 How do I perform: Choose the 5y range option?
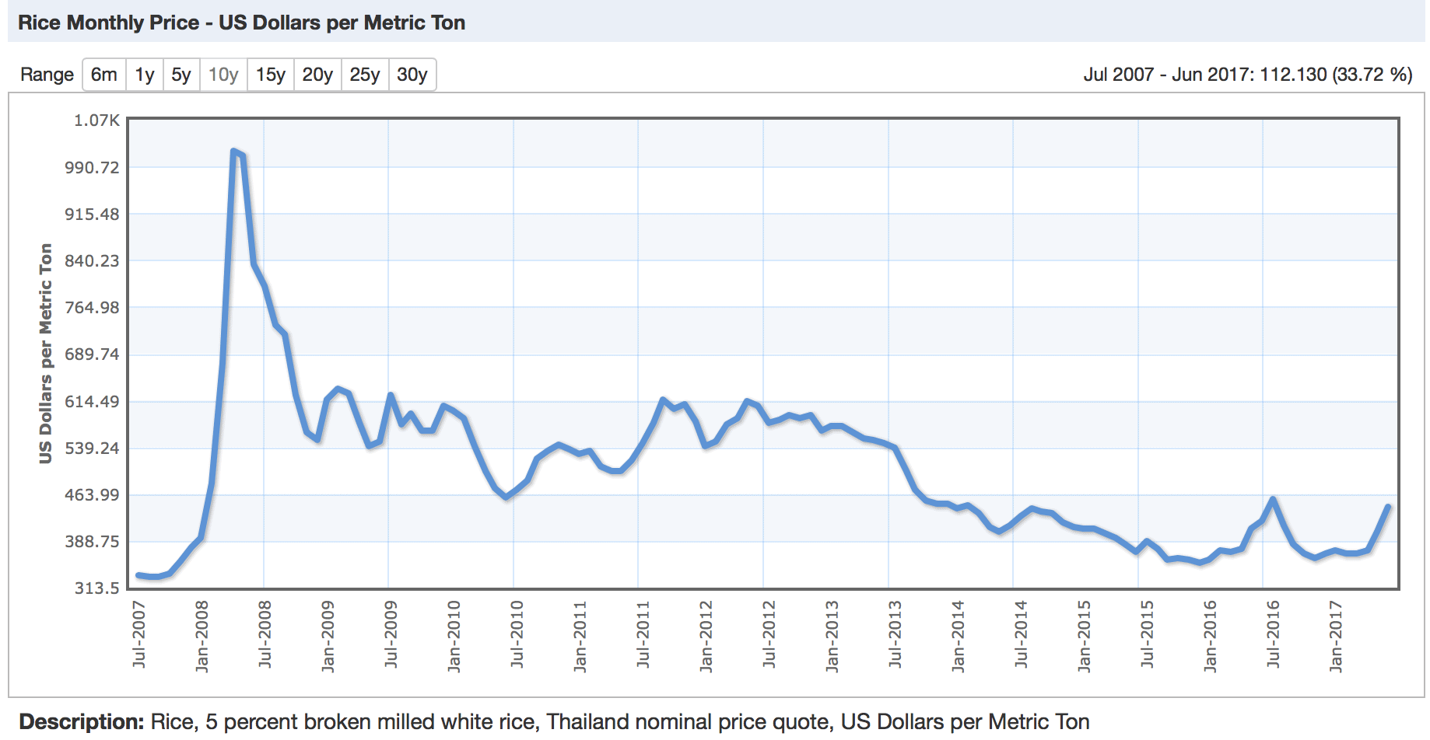181,75
